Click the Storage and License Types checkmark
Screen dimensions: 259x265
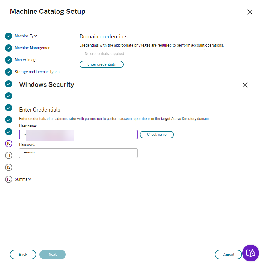(x=9, y=72)
